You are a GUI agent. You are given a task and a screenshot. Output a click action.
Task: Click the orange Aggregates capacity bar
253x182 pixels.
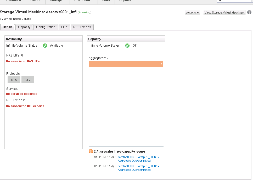(x=126, y=64)
